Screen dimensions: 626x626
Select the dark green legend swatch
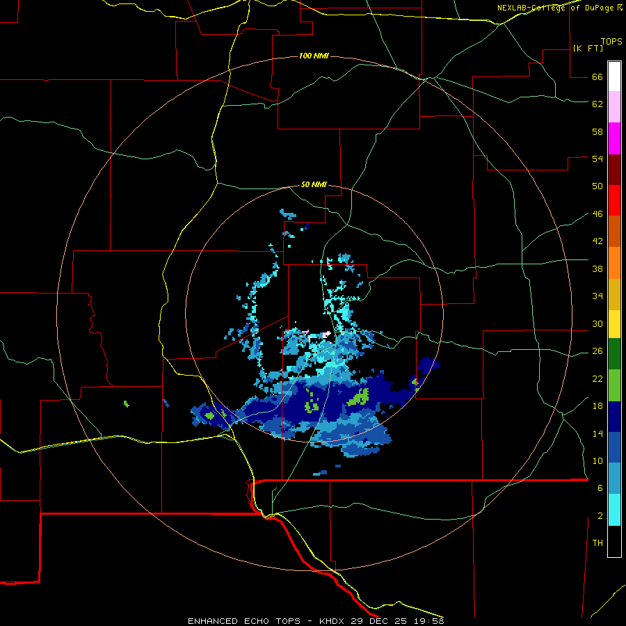coord(614,354)
